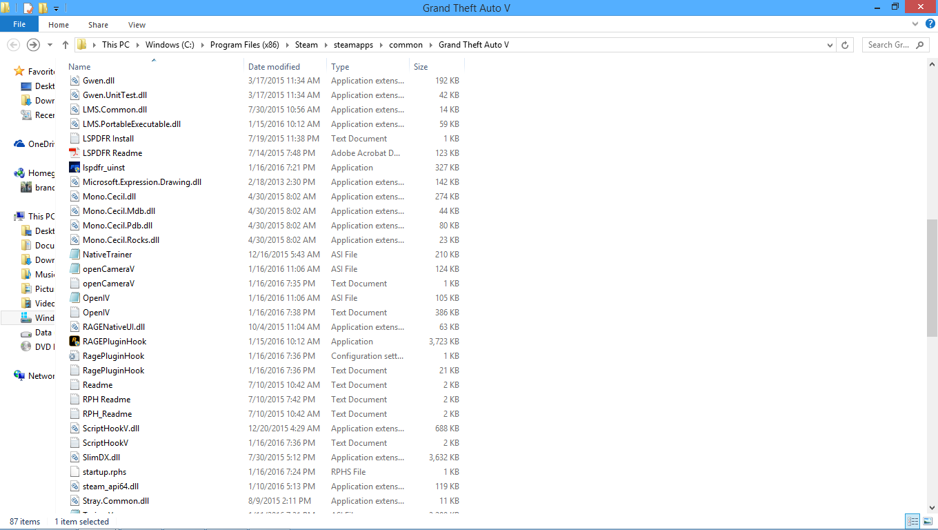
Task: Expand the chevron after common breadcrumb
Action: point(431,45)
